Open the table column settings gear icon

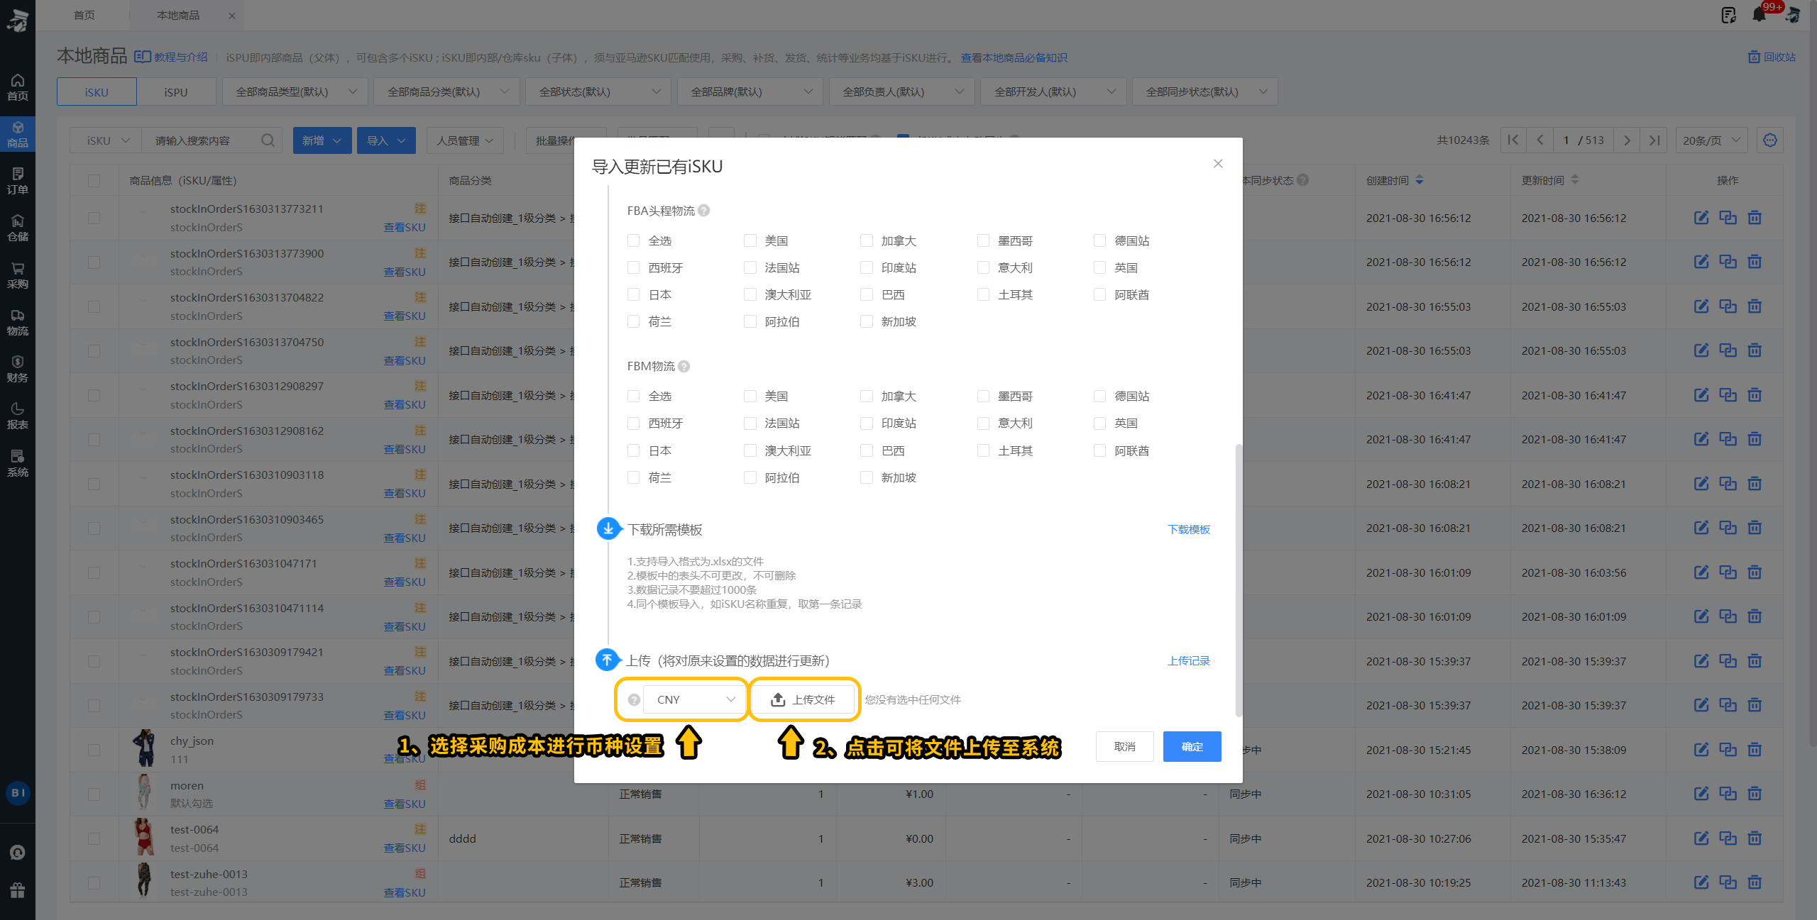pyautogui.click(x=1770, y=140)
